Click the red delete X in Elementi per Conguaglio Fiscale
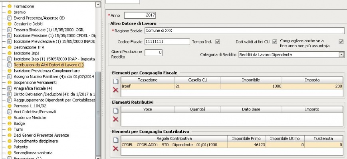The height and width of the screenshot is (159, 347). pos(116,90)
